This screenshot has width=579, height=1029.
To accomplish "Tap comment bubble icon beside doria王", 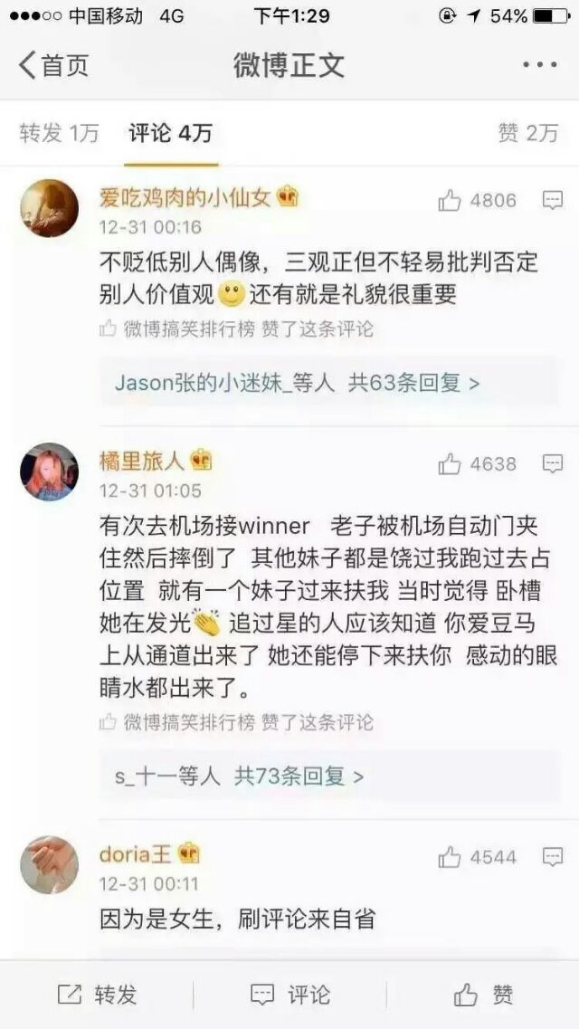I will pos(553,856).
